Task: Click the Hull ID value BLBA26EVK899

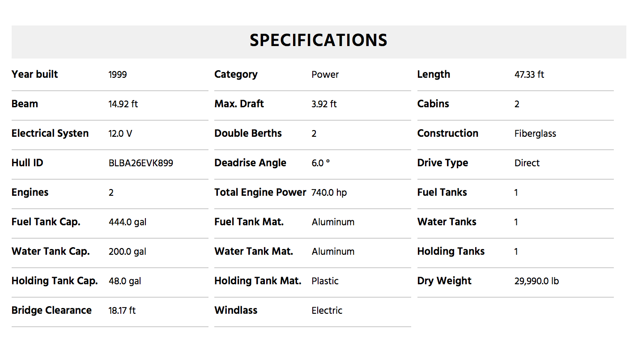Action: 141,163
